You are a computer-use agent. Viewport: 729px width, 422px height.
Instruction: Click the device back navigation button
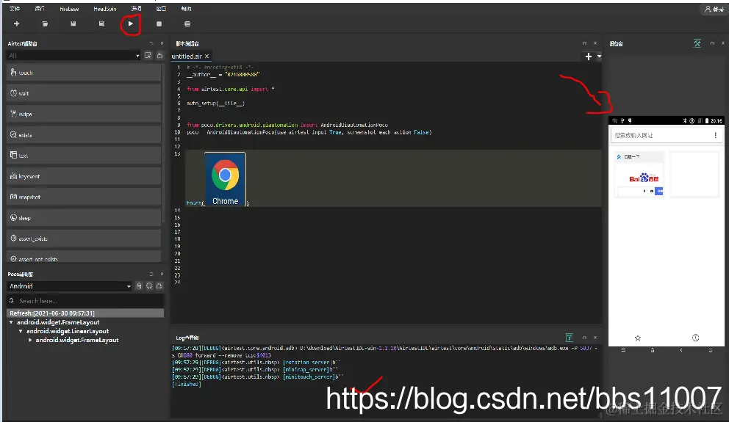[x=681, y=350]
